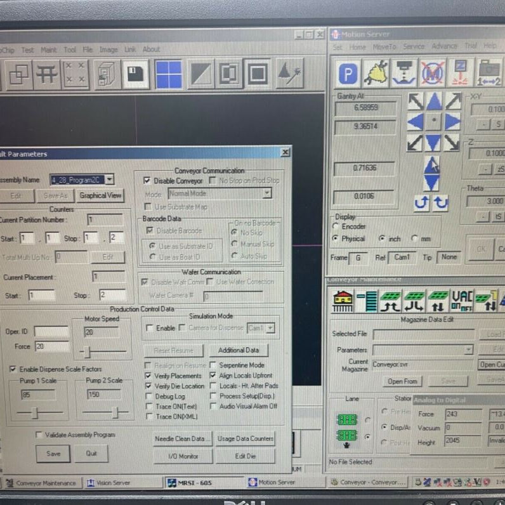Click the Edit Die button
Image resolution: width=505 pixels, height=505 pixels.
coord(246,456)
